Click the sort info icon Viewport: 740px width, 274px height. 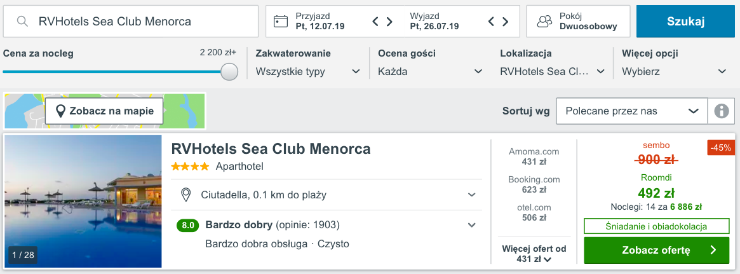click(x=721, y=111)
